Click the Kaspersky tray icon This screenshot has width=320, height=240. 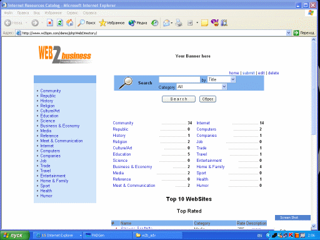(291, 236)
